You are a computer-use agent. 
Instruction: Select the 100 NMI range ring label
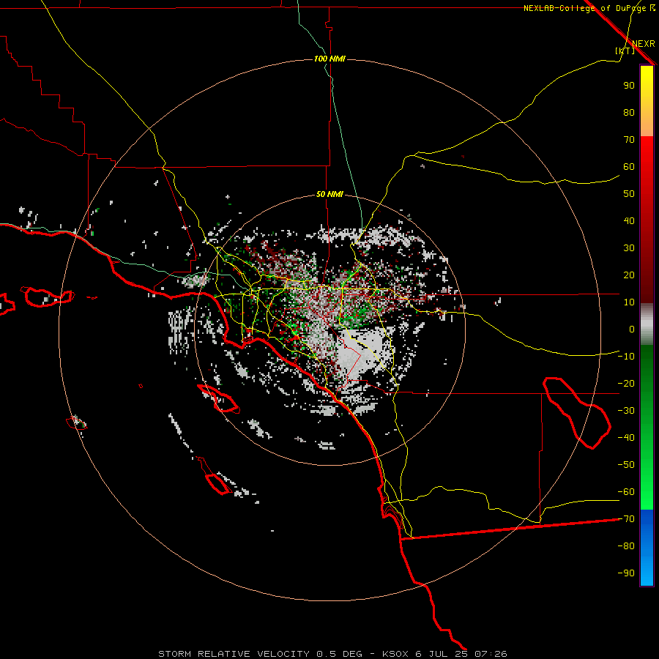point(329,59)
